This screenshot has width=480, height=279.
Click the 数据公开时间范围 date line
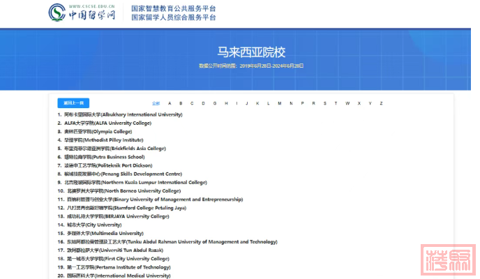click(251, 66)
